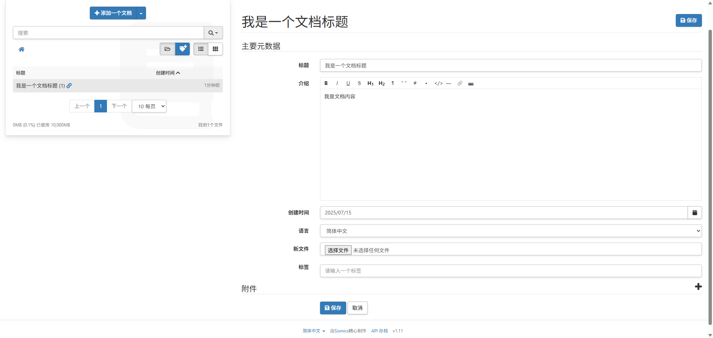The width and height of the screenshot is (713, 338).
Task: Apply underline formatting in the editor
Action: [x=348, y=83]
